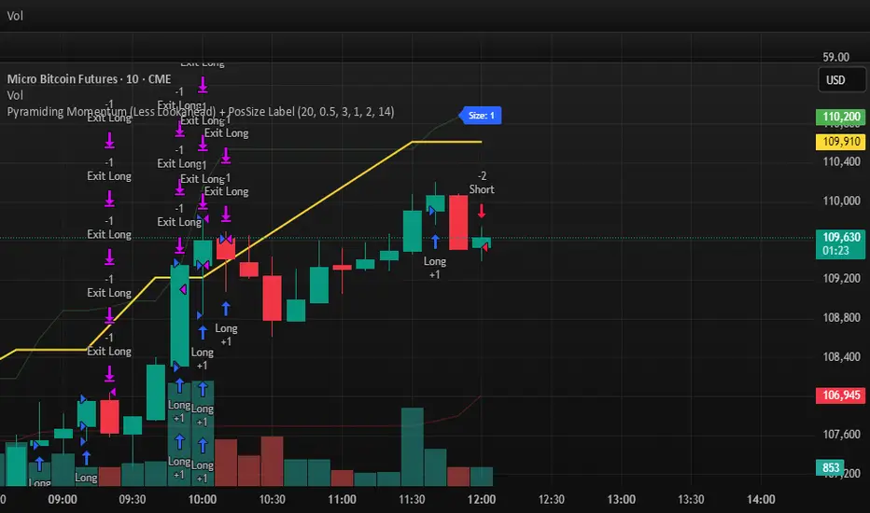
Task: Click 12:00 on the time axis
Action: point(482,500)
